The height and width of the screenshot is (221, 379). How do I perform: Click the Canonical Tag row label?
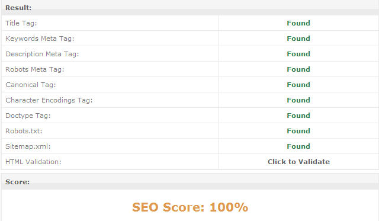(30, 85)
